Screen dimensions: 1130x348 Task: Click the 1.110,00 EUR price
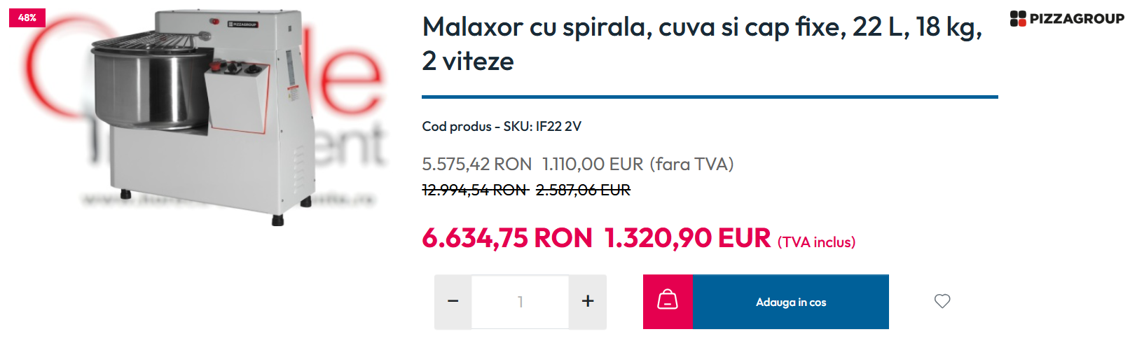(x=593, y=165)
